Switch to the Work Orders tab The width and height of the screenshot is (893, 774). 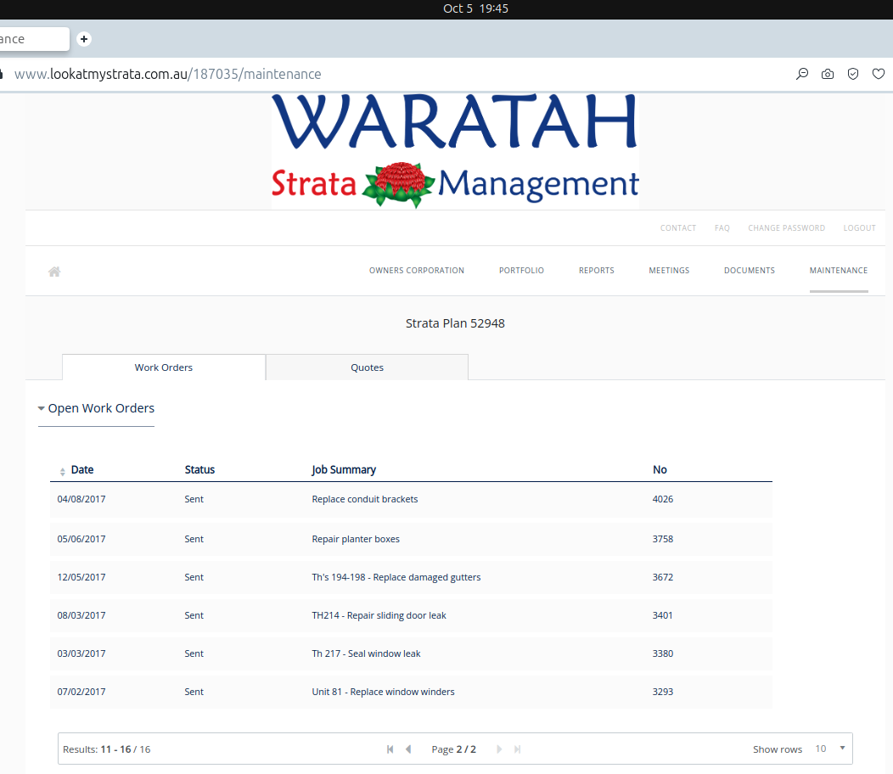[164, 367]
